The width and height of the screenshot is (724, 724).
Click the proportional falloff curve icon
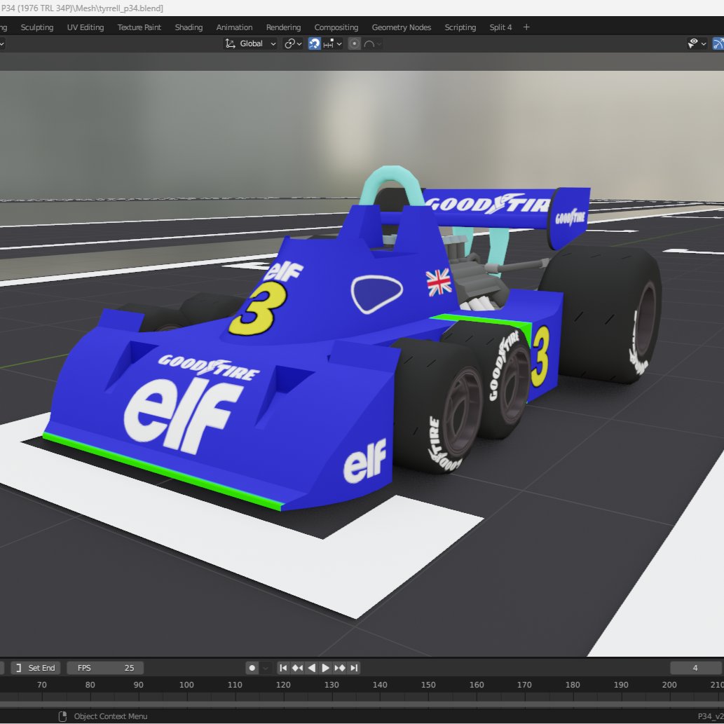[369, 44]
